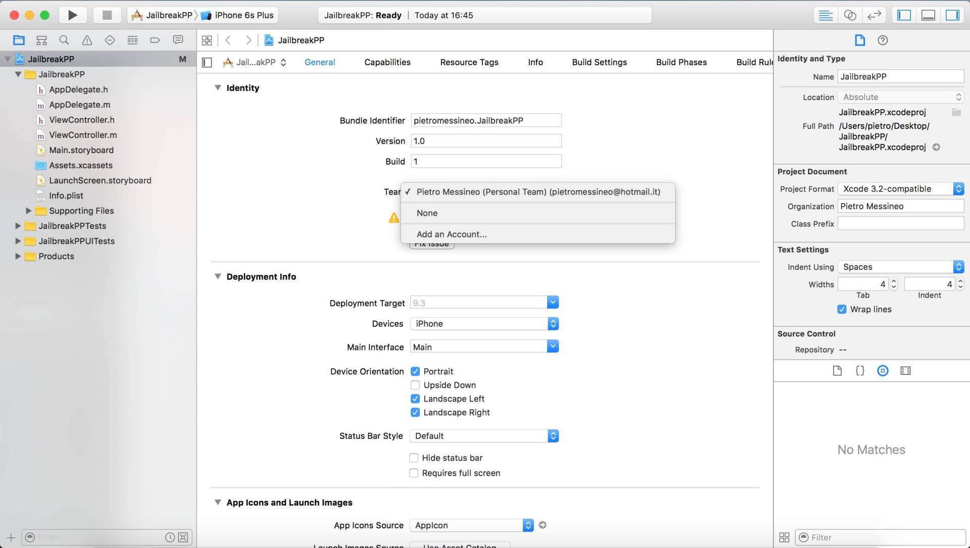Viewport: 970px width, 548px height.
Task: Open the Code Snippet library
Action: coord(860,371)
